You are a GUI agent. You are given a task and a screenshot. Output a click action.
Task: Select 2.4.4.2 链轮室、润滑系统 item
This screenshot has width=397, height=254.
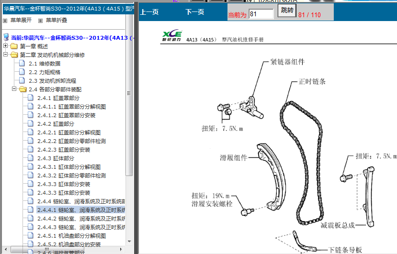pos(81,218)
